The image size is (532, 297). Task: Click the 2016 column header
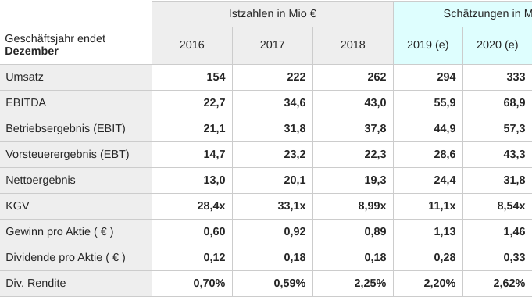tap(192, 45)
